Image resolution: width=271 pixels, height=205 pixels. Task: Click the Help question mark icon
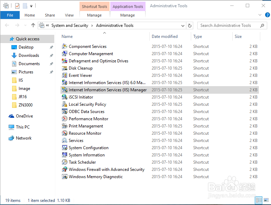[x=268, y=15]
